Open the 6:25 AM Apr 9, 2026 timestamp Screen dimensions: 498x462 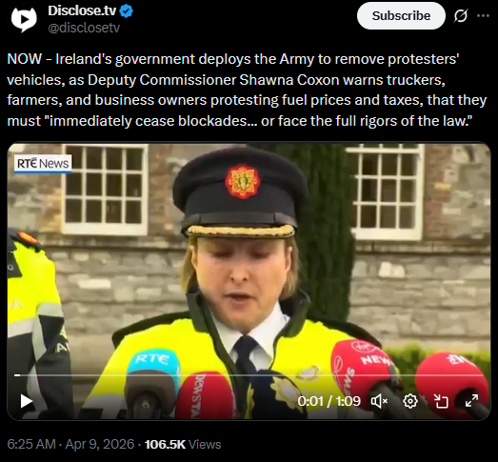70,444
